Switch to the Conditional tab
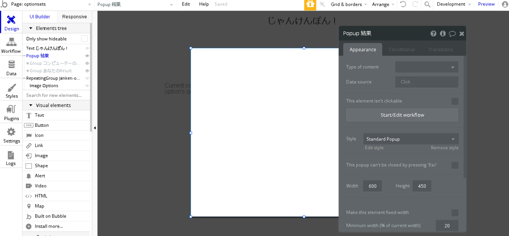Image resolution: width=509 pixels, height=236 pixels. tap(402, 49)
